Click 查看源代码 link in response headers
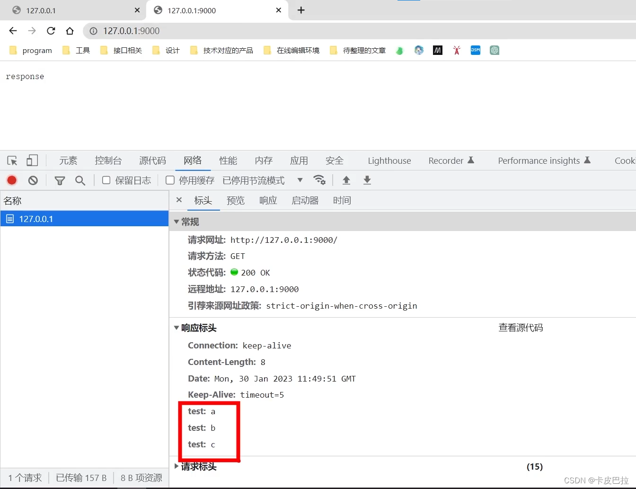636x489 pixels. click(x=521, y=328)
